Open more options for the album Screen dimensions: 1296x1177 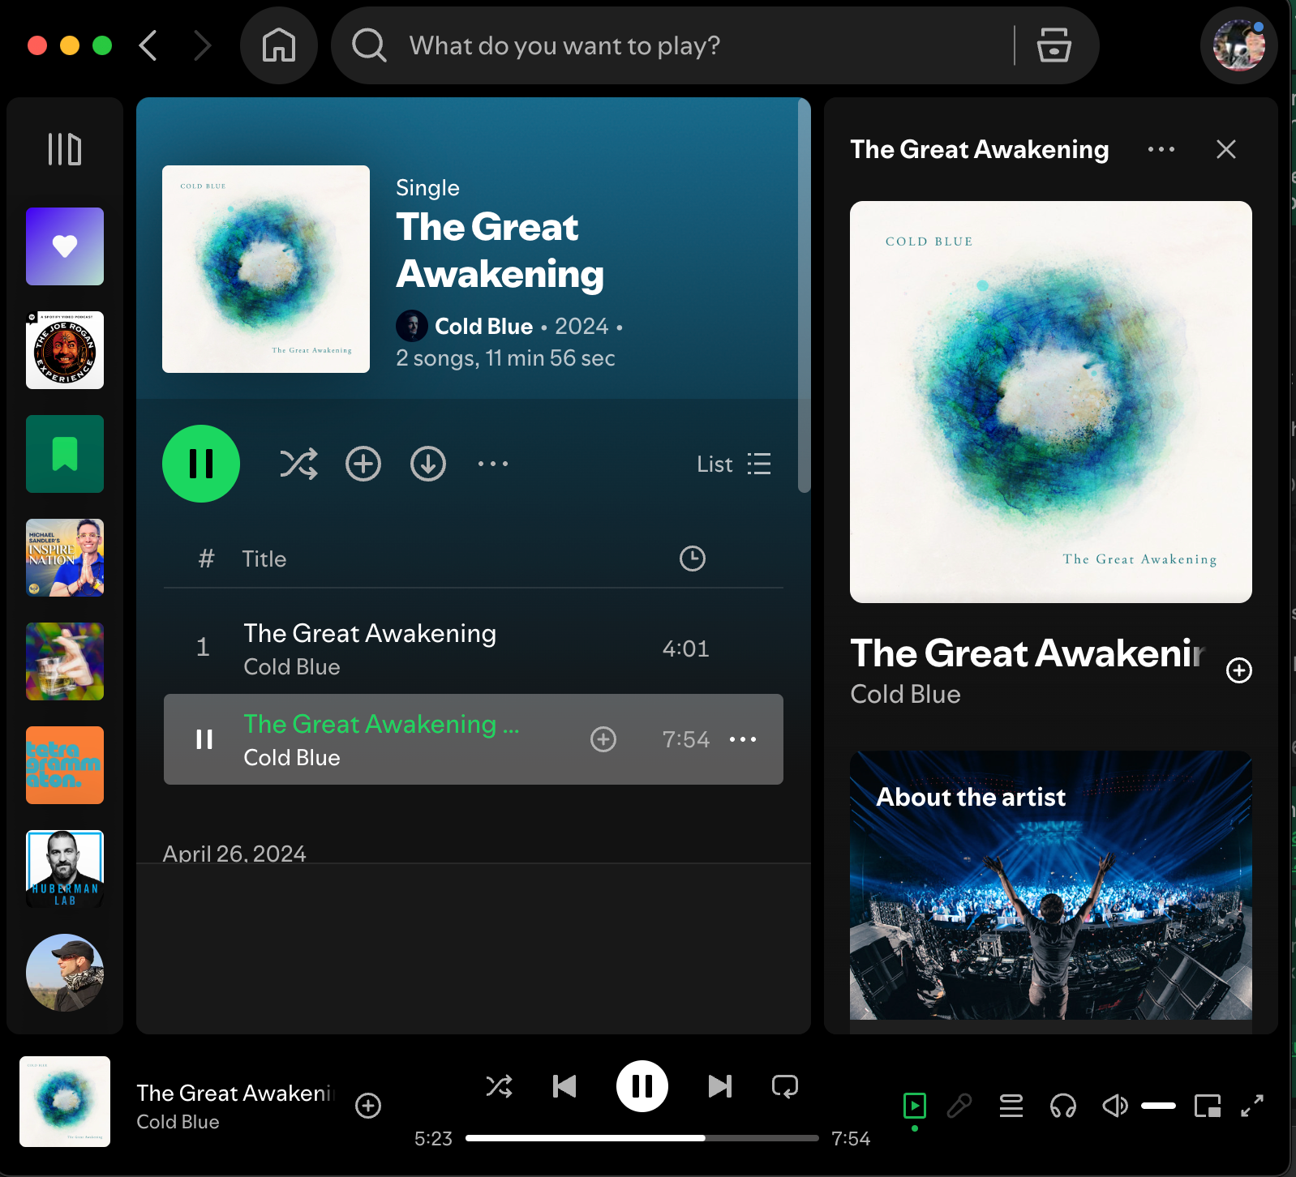click(x=493, y=464)
